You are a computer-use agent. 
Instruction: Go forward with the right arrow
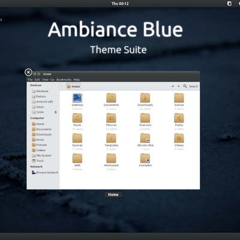[x=179, y=86]
